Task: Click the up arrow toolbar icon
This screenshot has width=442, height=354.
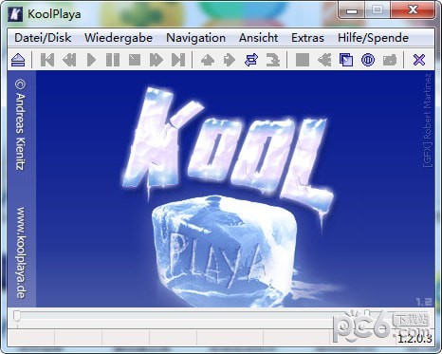Action: point(208,60)
